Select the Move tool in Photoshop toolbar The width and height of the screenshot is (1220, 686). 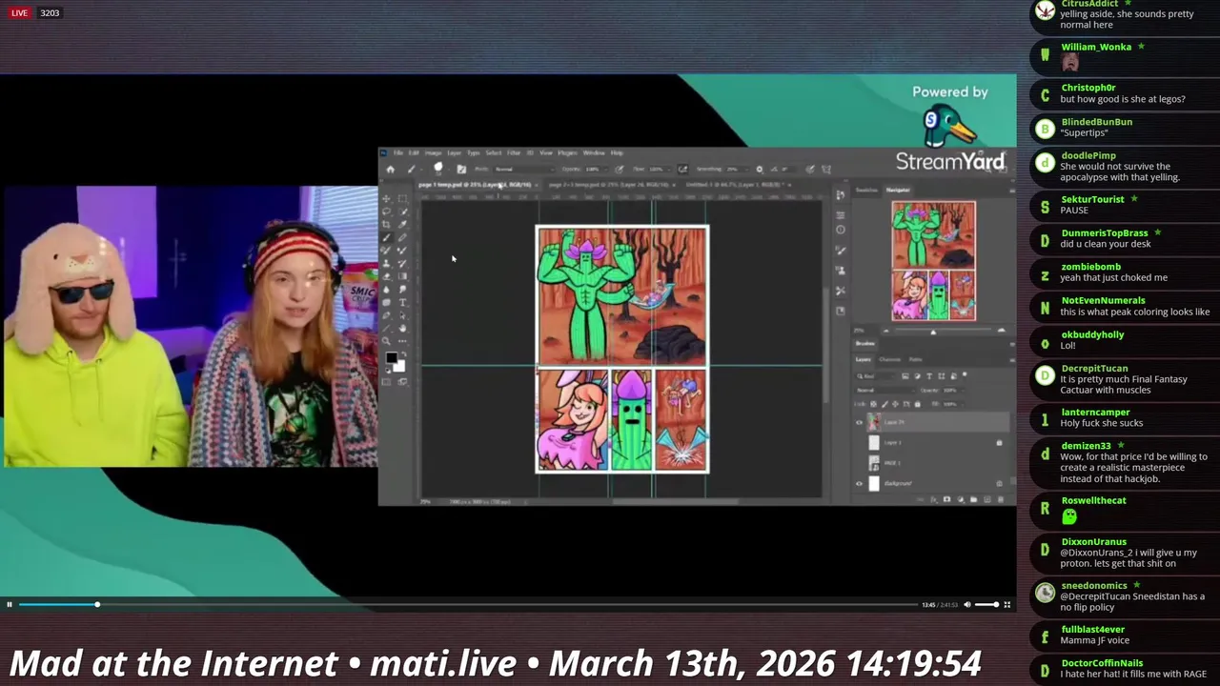point(386,198)
